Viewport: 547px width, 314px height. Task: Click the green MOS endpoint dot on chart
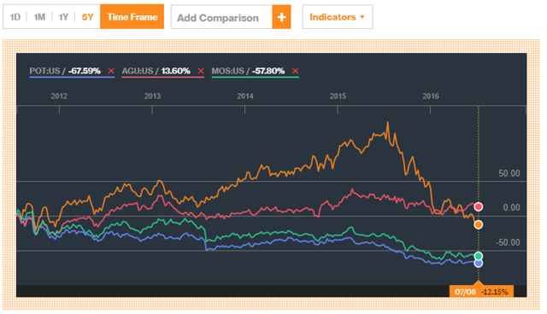(479, 256)
